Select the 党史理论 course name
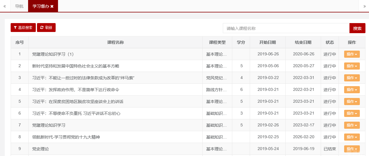This screenshot has height=156, width=369. (x=41, y=149)
